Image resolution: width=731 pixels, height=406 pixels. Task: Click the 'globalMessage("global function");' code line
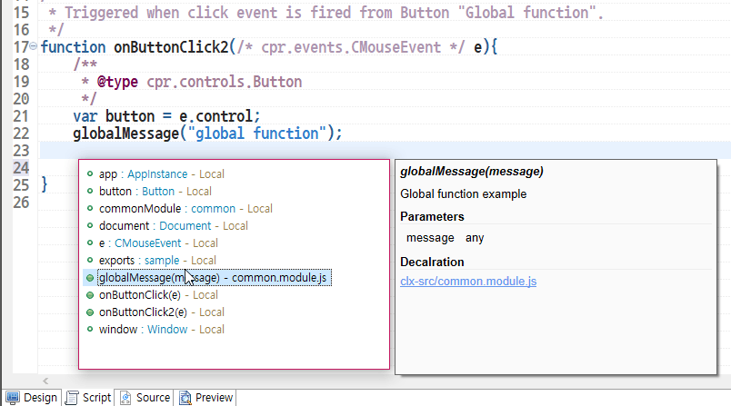click(207, 134)
